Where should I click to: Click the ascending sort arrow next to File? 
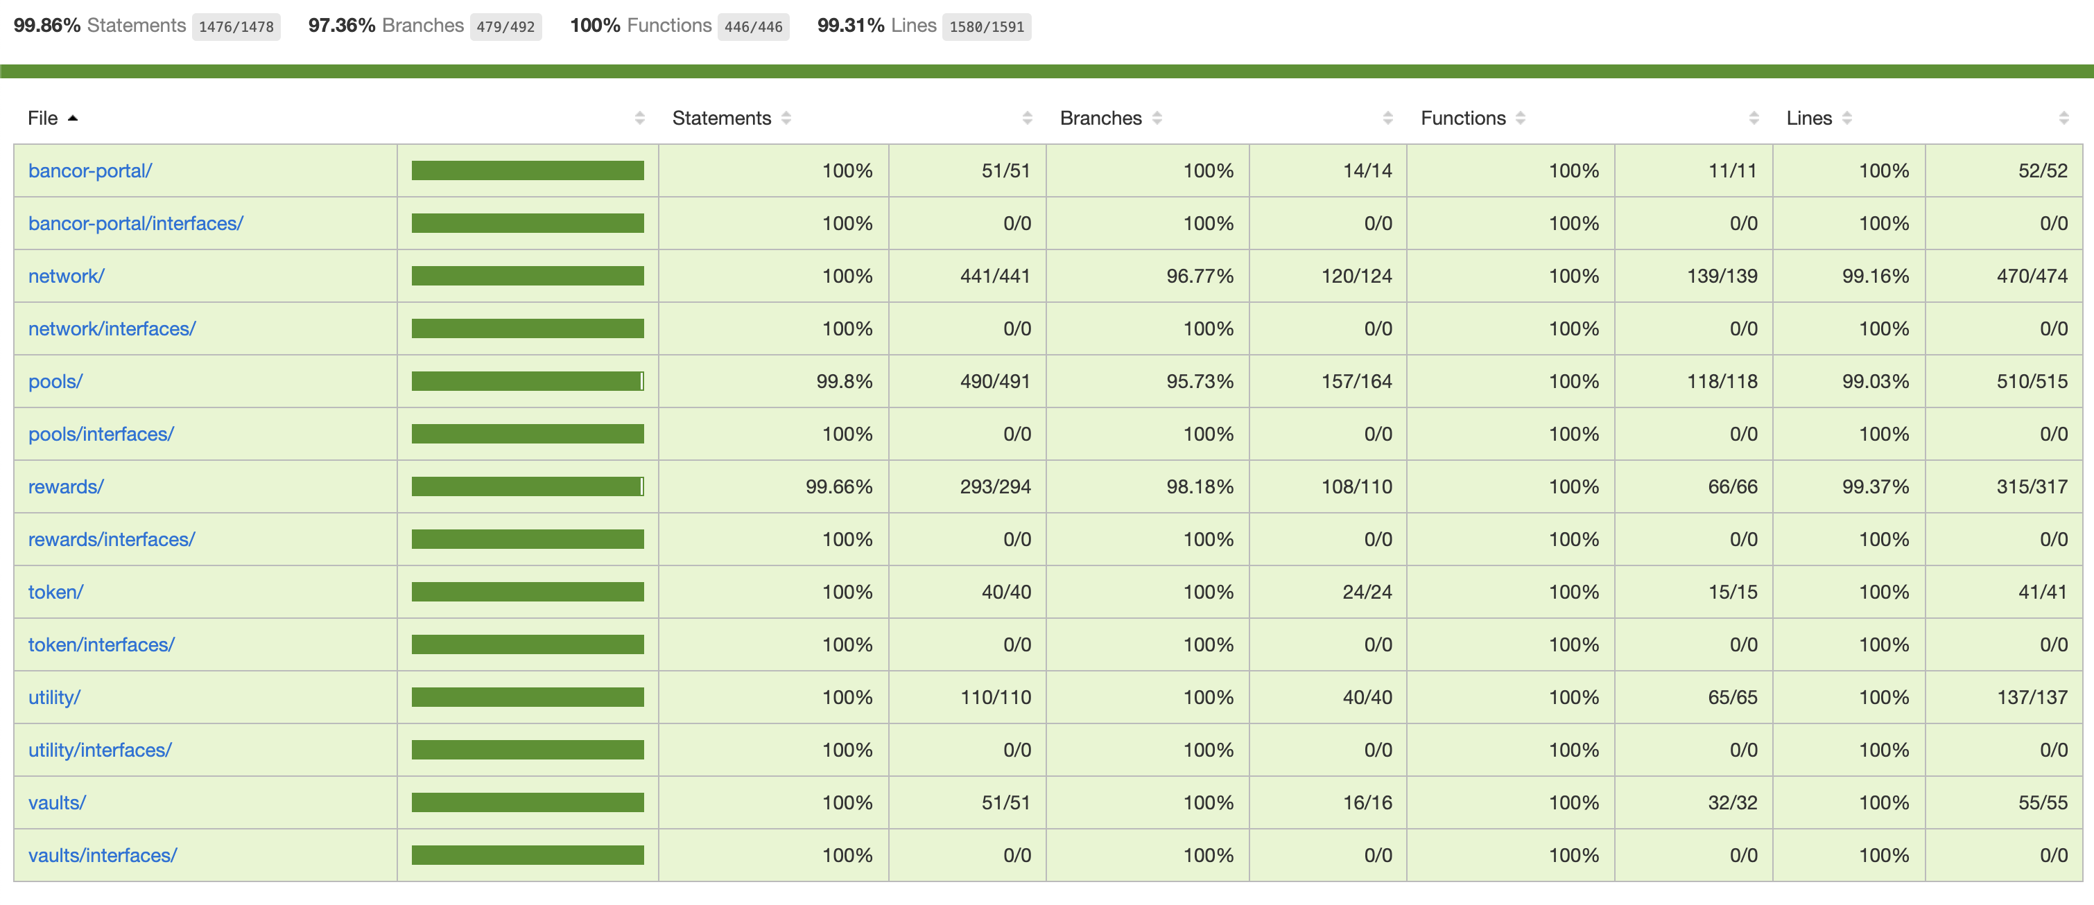[73, 118]
